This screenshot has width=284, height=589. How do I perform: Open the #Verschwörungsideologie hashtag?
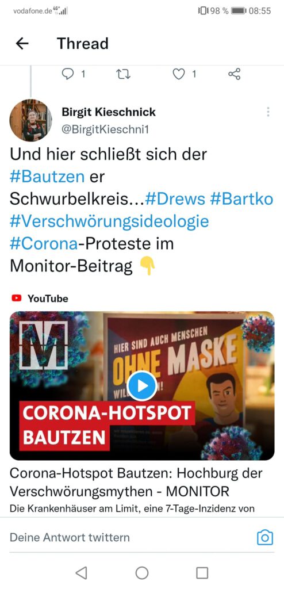109,221
